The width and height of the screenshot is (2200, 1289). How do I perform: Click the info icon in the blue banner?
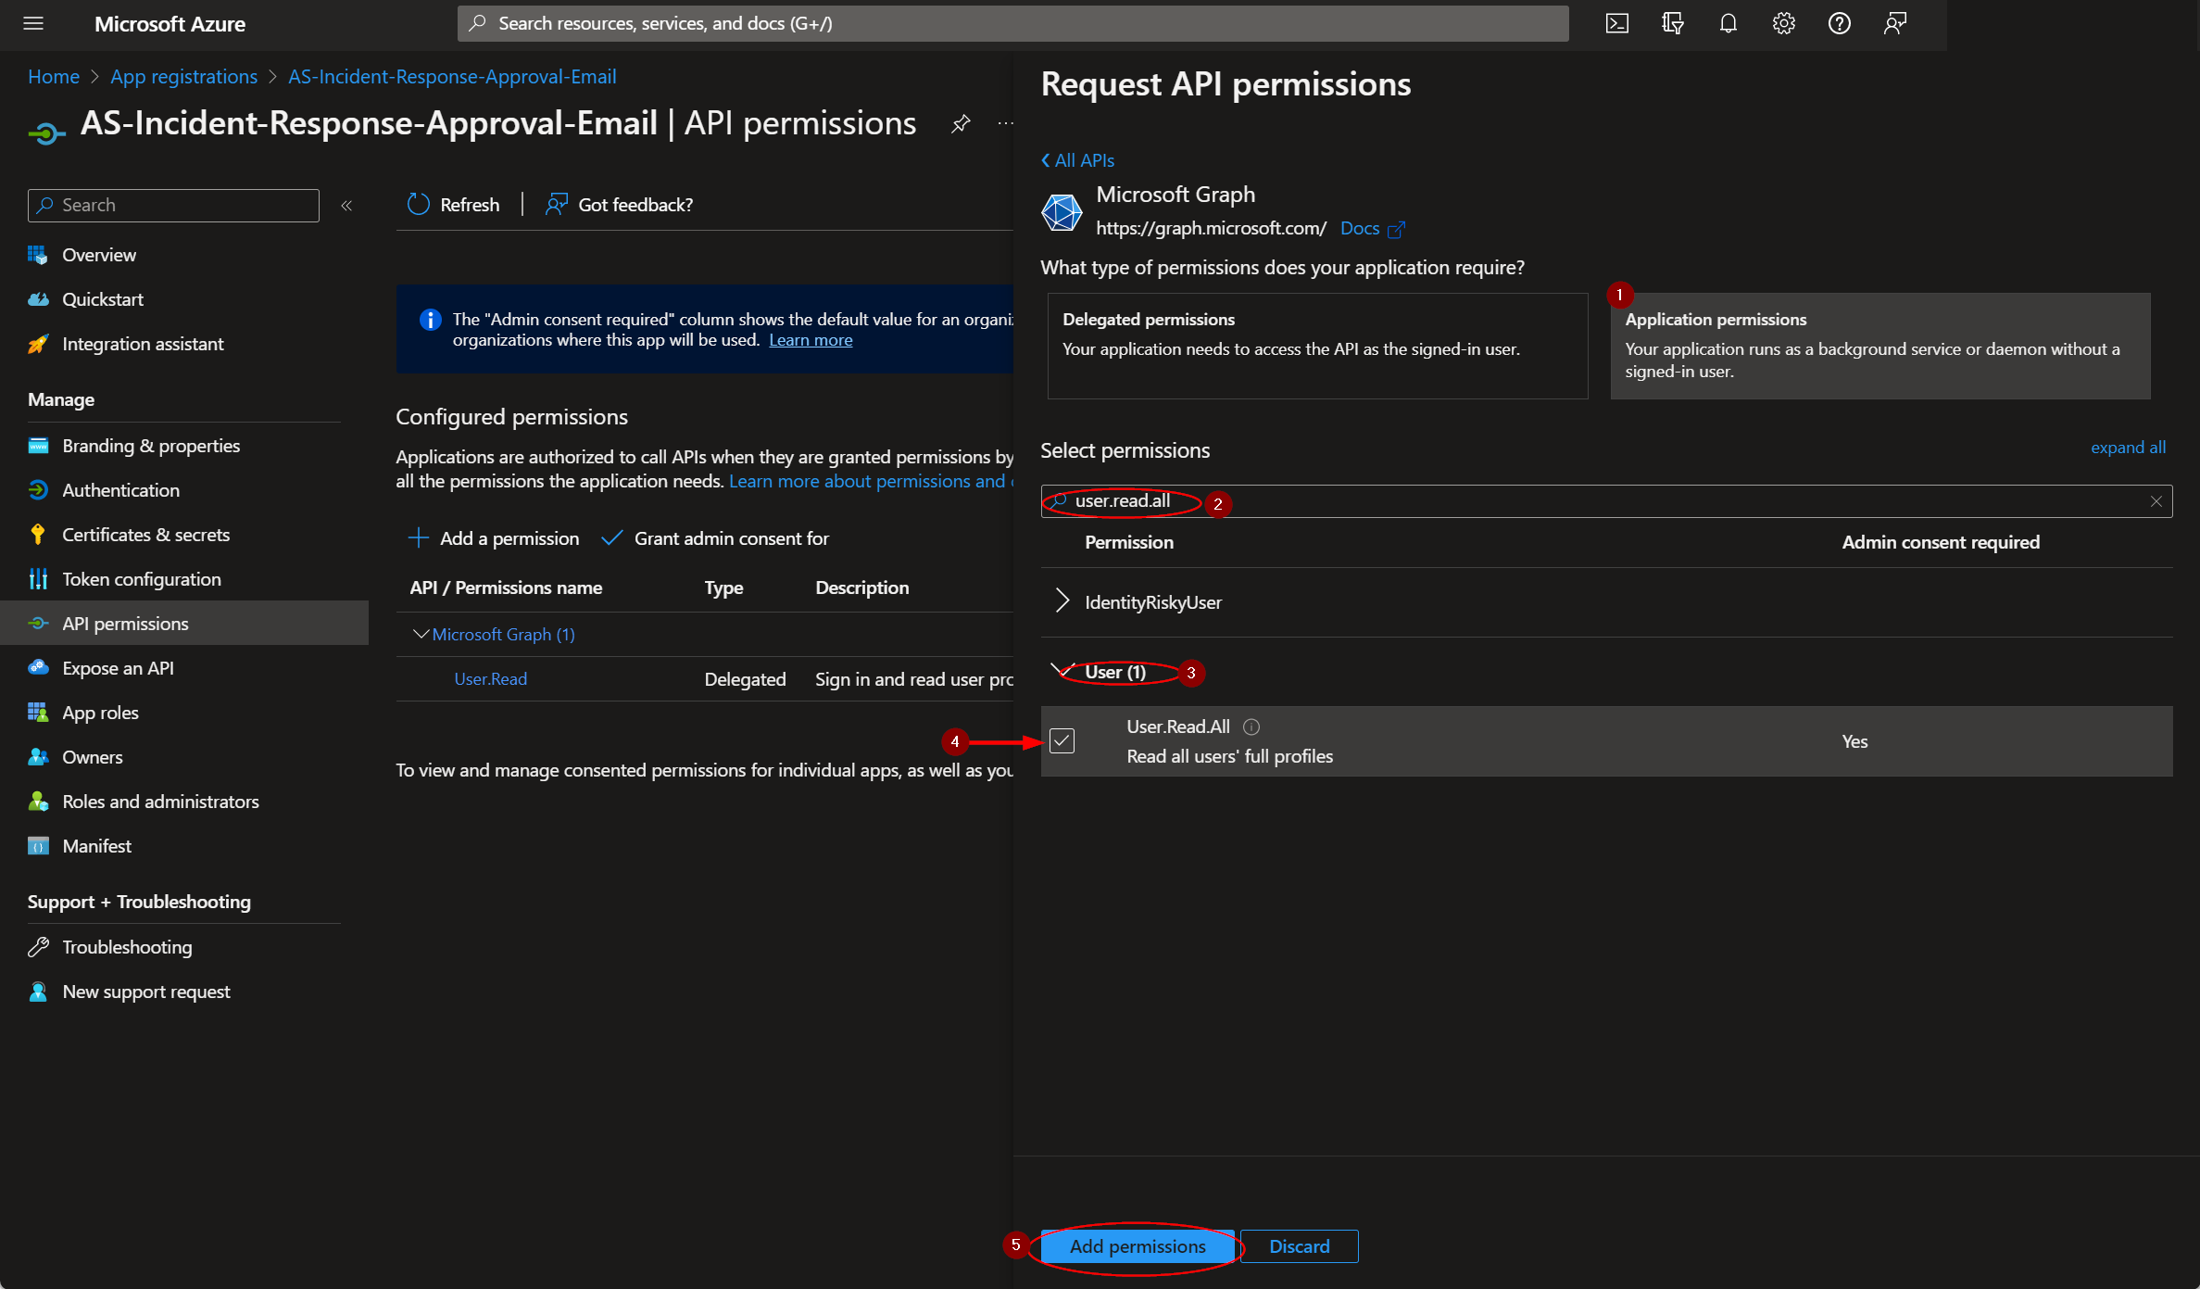430,320
